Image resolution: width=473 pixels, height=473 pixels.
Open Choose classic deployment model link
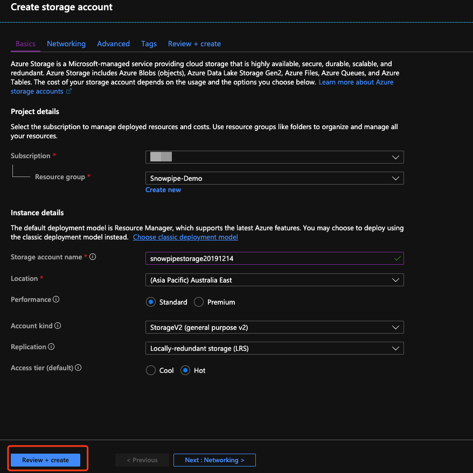coord(185,237)
